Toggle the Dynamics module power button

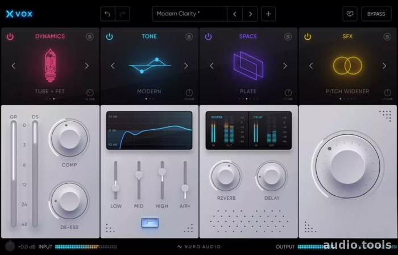tap(10, 36)
